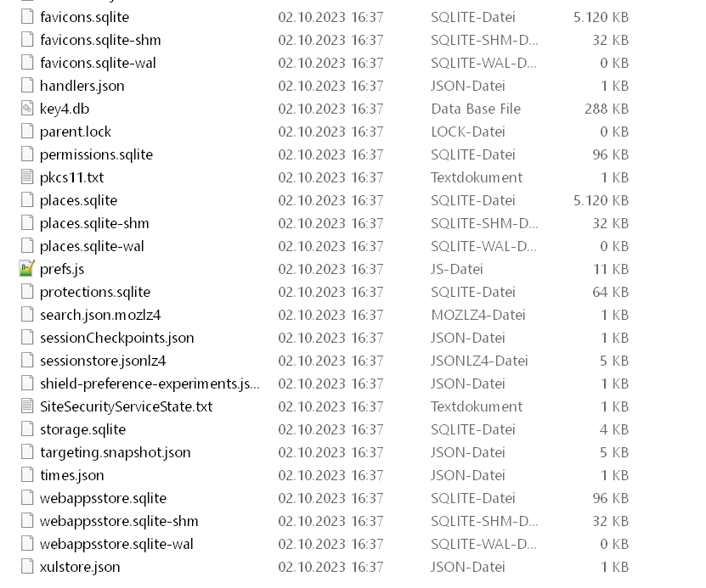
Task: Select the favicons.sqlite-shm file
Action: [100, 40]
